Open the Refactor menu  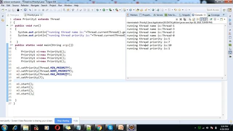(x=25, y=5)
